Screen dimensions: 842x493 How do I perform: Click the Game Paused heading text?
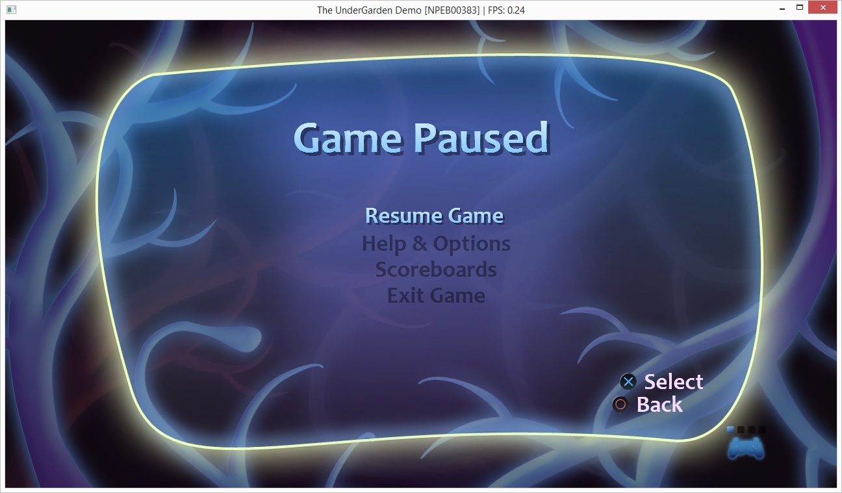pyautogui.click(x=422, y=138)
